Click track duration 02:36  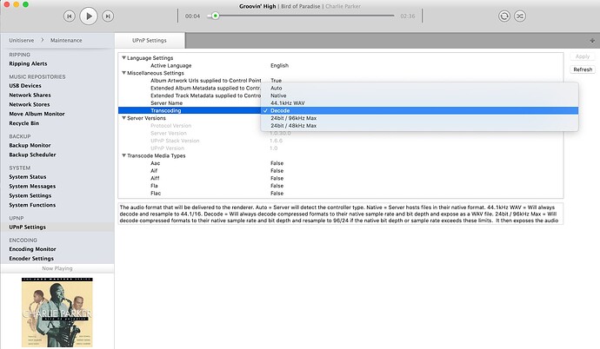pos(408,16)
